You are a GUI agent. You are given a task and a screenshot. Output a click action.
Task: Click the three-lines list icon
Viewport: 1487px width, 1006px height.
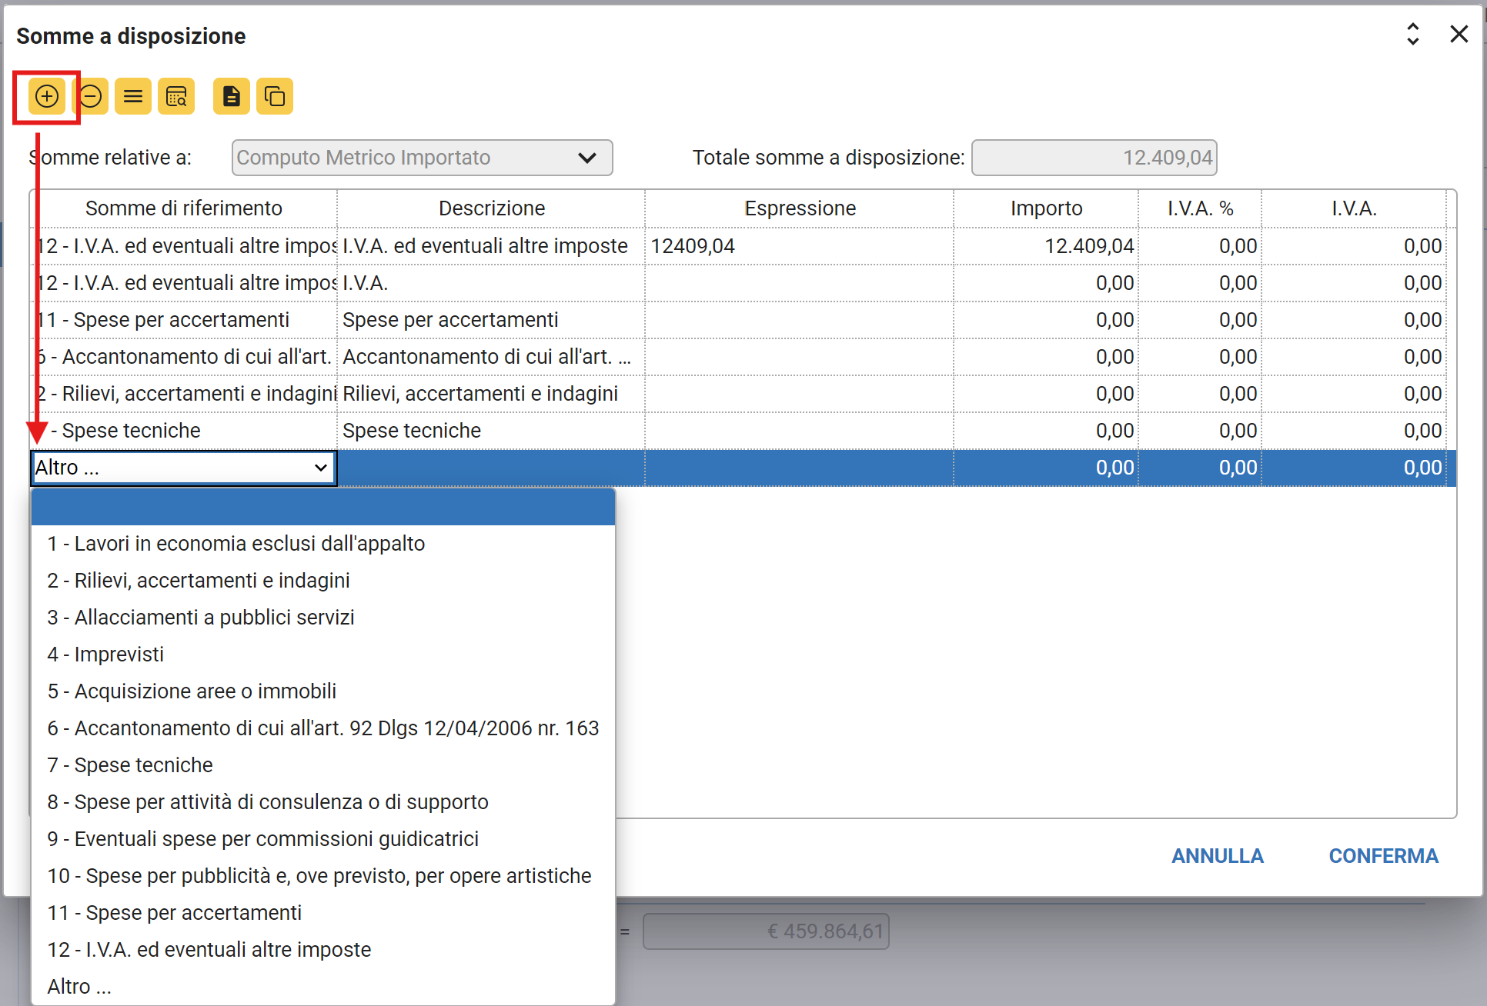(133, 96)
